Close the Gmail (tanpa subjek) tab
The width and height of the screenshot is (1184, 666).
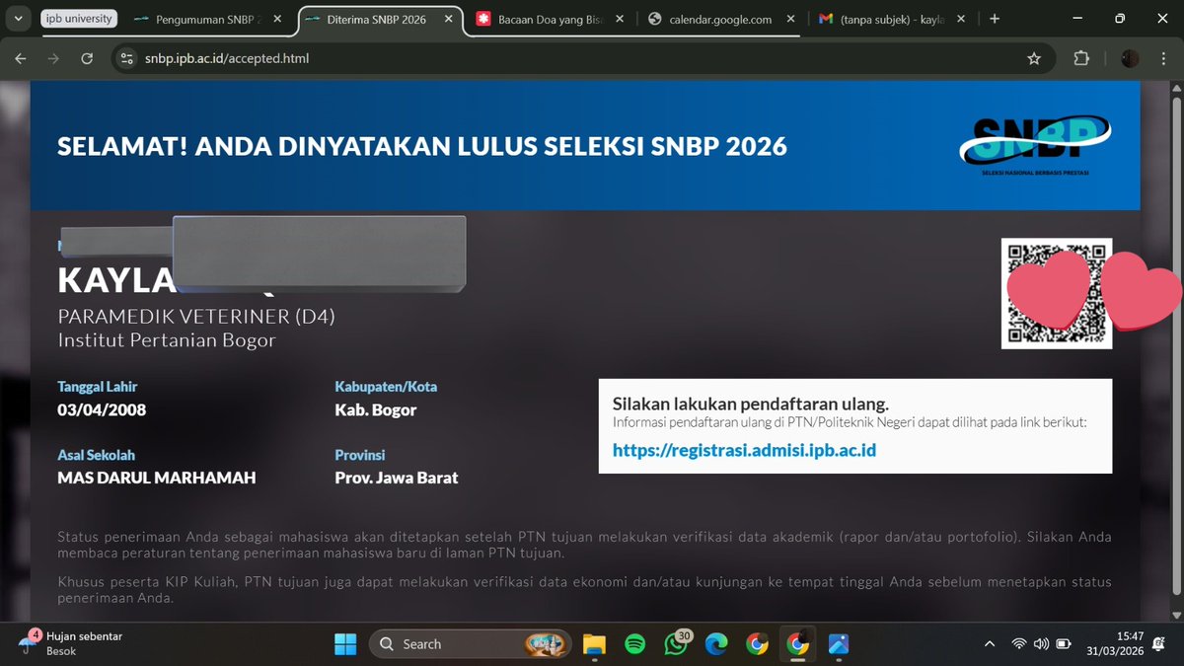pyautogui.click(x=962, y=19)
